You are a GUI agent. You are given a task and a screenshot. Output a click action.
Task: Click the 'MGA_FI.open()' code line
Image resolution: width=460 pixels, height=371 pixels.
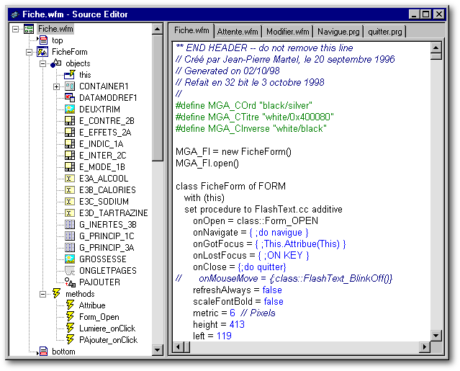[x=207, y=164]
